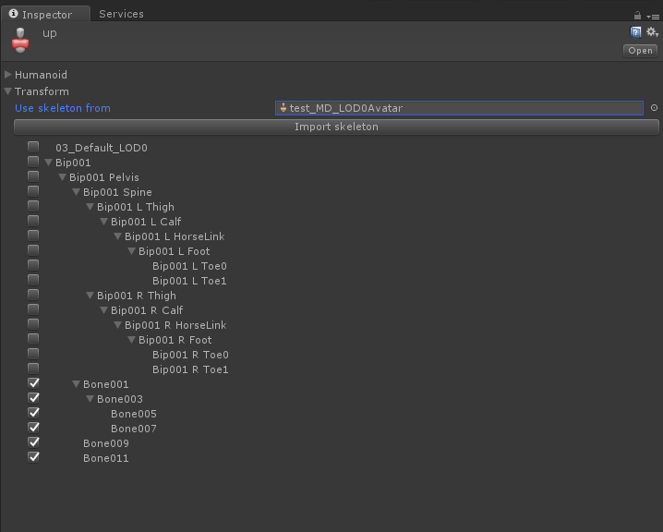The height and width of the screenshot is (532, 663).
Task: Collapse the Bone003 node
Action: click(x=90, y=399)
